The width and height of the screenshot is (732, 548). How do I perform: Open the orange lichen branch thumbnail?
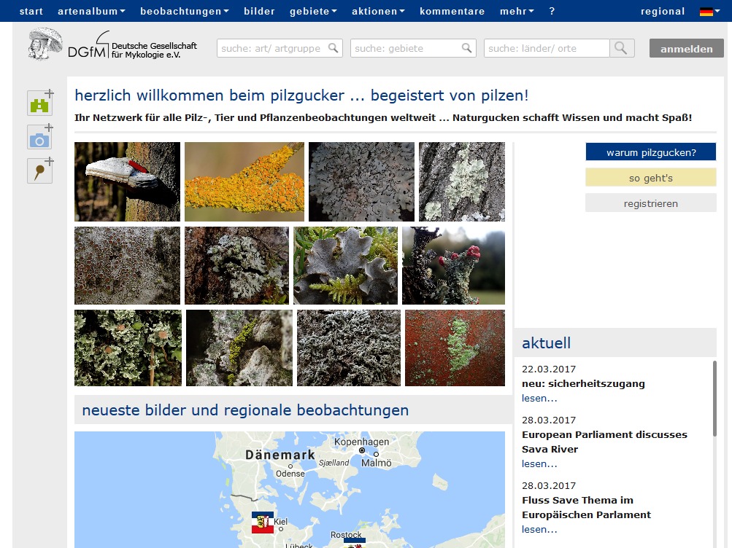tap(244, 181)
